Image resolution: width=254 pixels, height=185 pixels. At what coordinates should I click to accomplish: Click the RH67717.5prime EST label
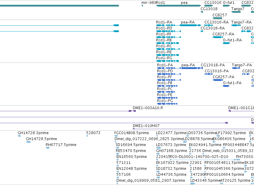(x=61, y=145)
